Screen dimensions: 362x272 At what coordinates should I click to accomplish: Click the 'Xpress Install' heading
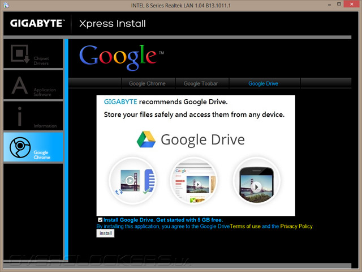coord(113,24)
